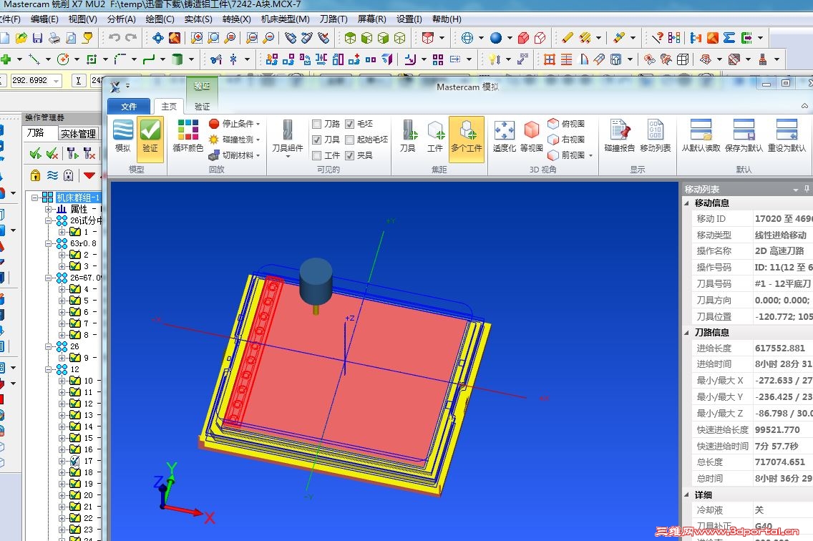The height and width of the screenshot is (541, 813).
Task: Open the 停止条件 dropdown
Action: tap(234, 124)
